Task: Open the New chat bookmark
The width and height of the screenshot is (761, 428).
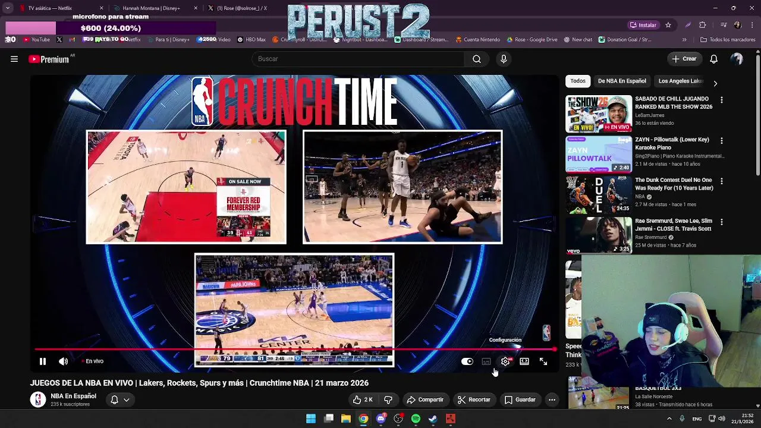Action: (578, 40)
